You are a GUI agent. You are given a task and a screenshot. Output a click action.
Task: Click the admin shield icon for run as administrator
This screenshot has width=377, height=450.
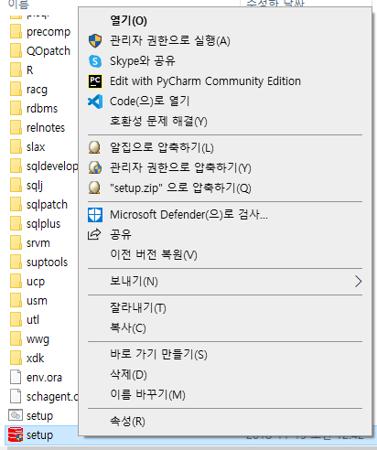(x=95, y=40)
